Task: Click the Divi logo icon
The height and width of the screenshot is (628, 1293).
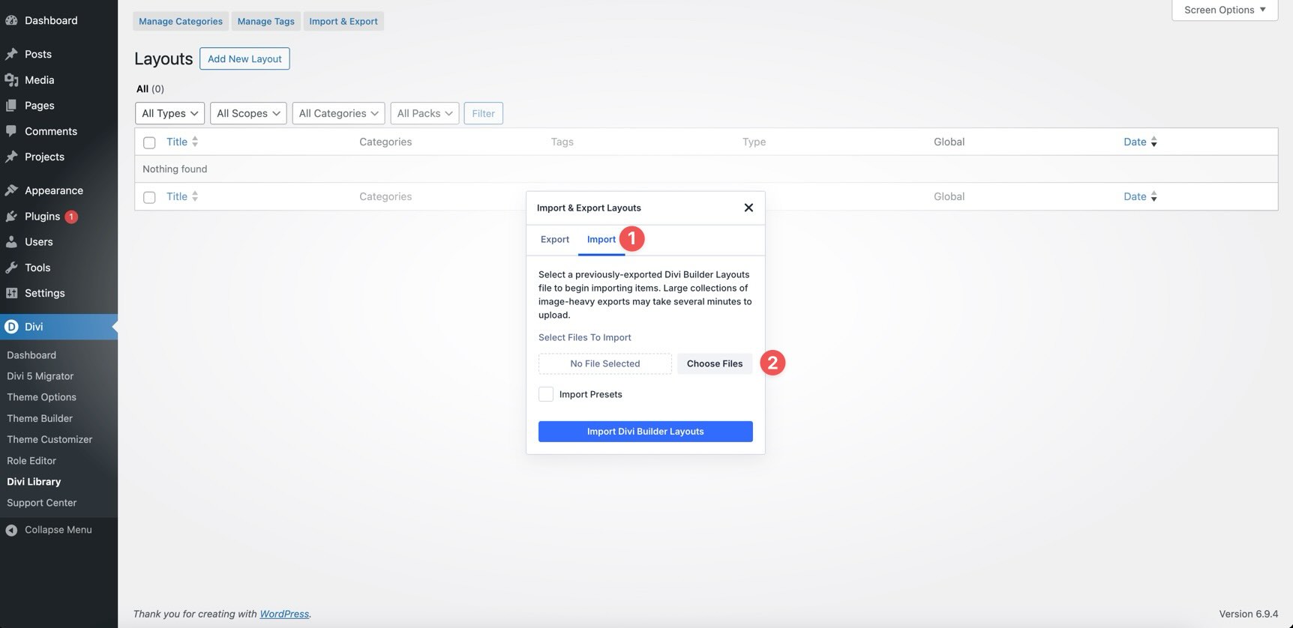Action: click(x=11, y=327)
